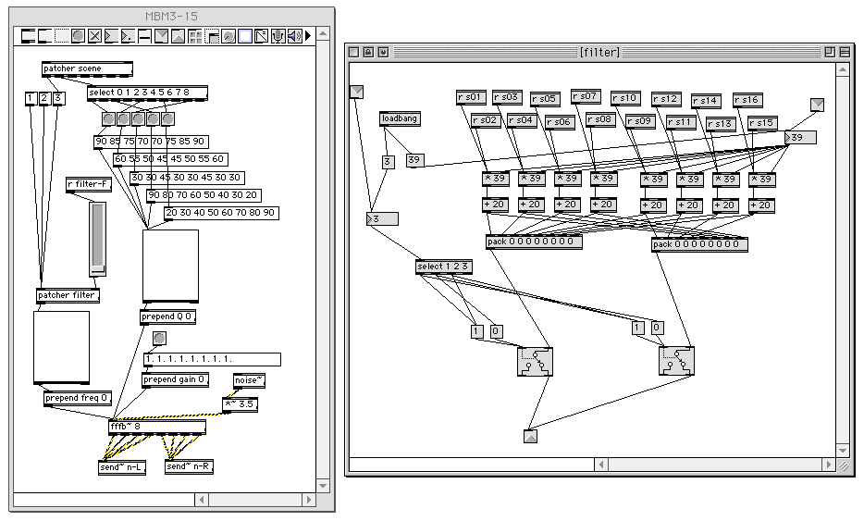Click the multislider above prepend Q 0
The height and width of the screenshot is (521, 864).
tap(171, 267)
